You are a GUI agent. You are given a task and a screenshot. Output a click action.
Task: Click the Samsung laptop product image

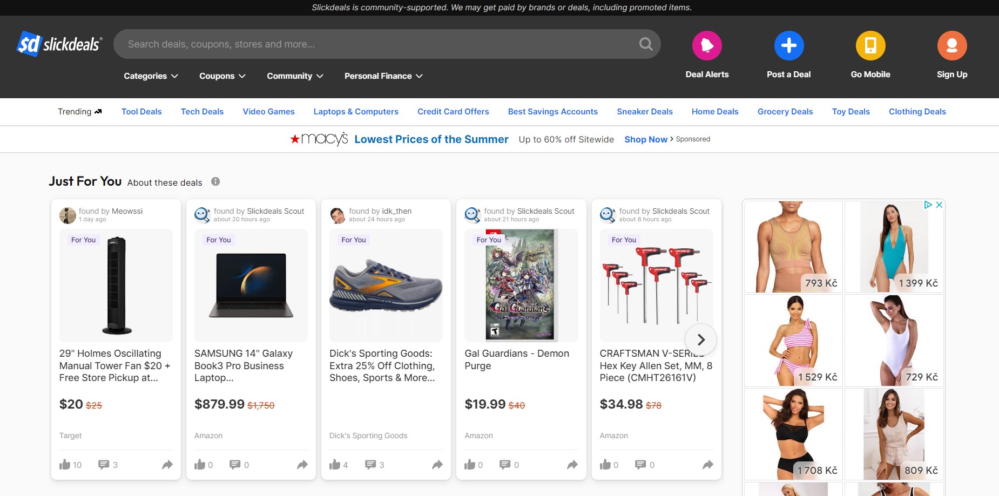[251, 286]
